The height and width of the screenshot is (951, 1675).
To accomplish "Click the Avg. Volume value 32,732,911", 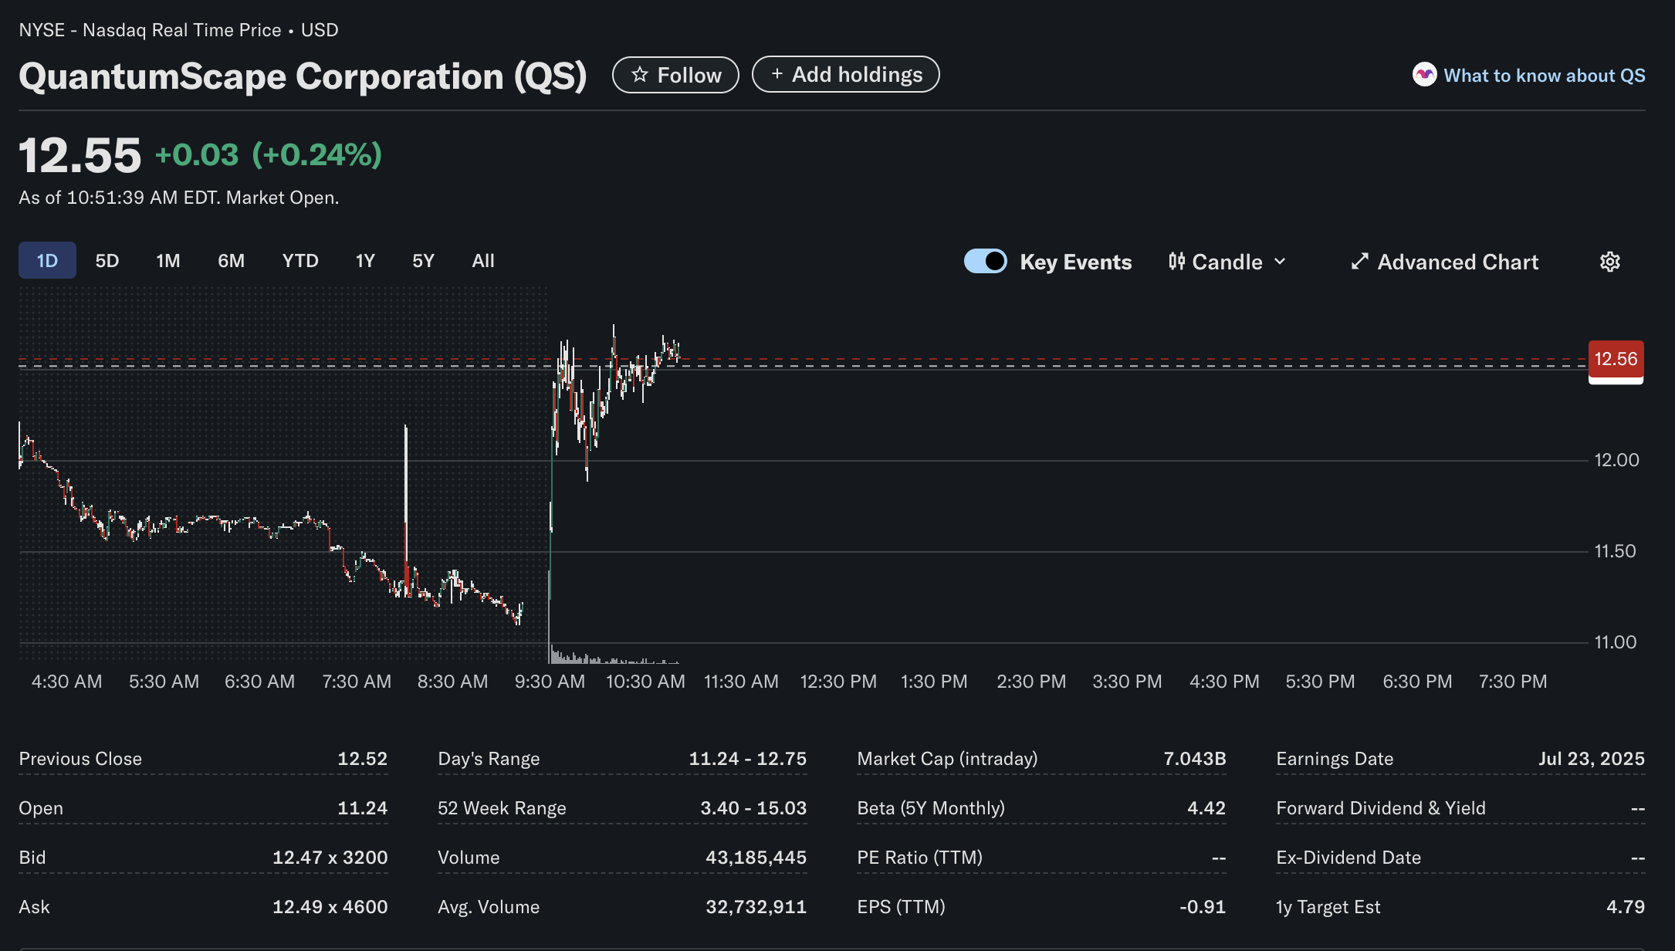I will (x=756, y=907).
